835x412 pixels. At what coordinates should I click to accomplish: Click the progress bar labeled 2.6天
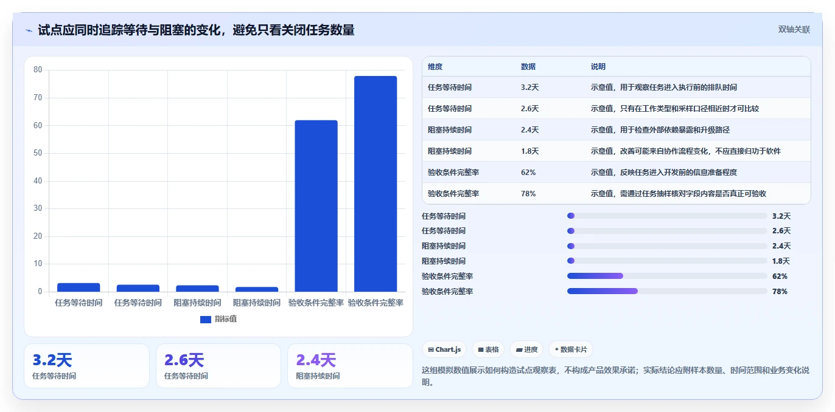pyautogui.click(x=667, y=231)
